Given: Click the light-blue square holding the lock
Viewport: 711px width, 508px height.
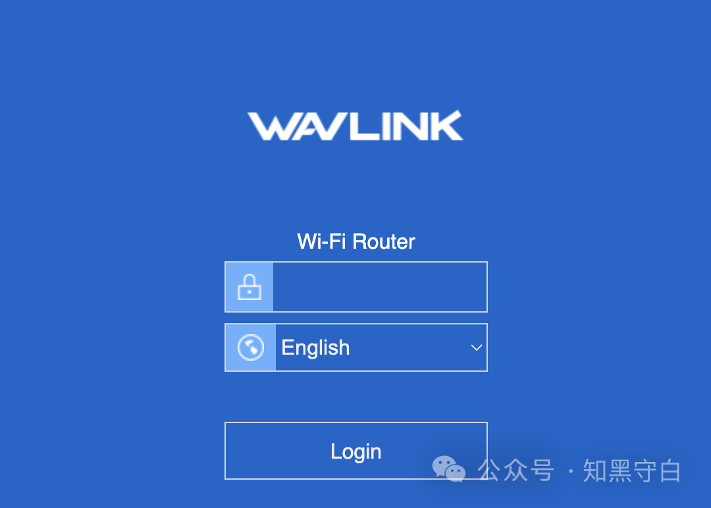Looking at the screenshot, I should coord(250,287).
